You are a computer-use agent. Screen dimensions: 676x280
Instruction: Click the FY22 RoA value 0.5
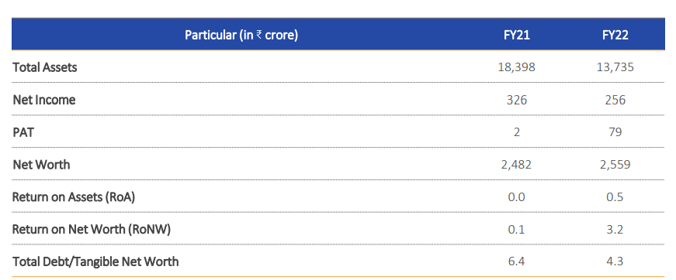pos(615,197)
